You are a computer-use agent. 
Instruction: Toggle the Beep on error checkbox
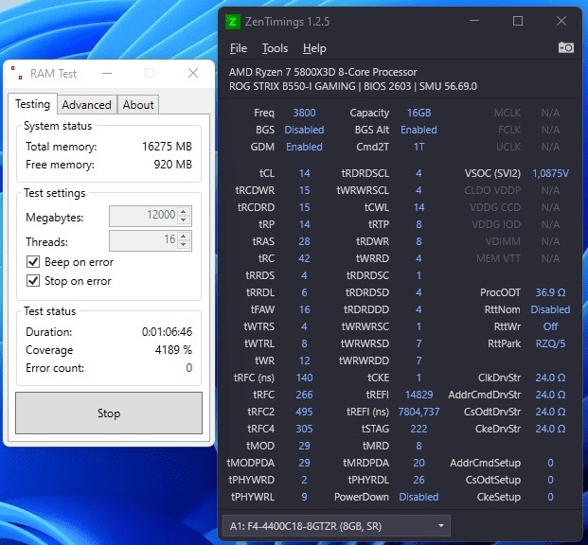[x=33, y=262]
